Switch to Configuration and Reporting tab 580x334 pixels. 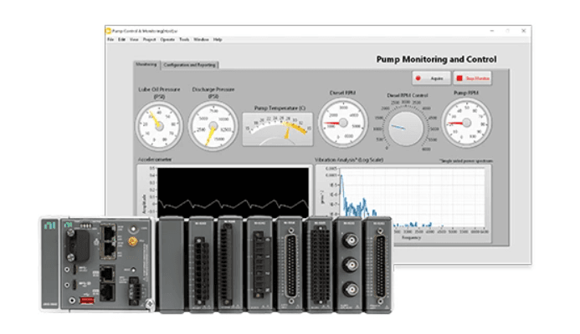coord(187,64)
